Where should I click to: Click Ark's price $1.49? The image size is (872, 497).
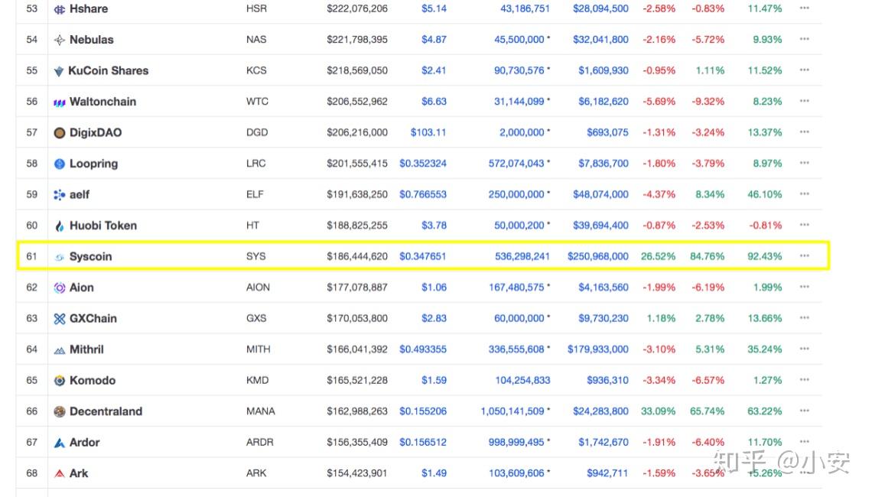434,473
